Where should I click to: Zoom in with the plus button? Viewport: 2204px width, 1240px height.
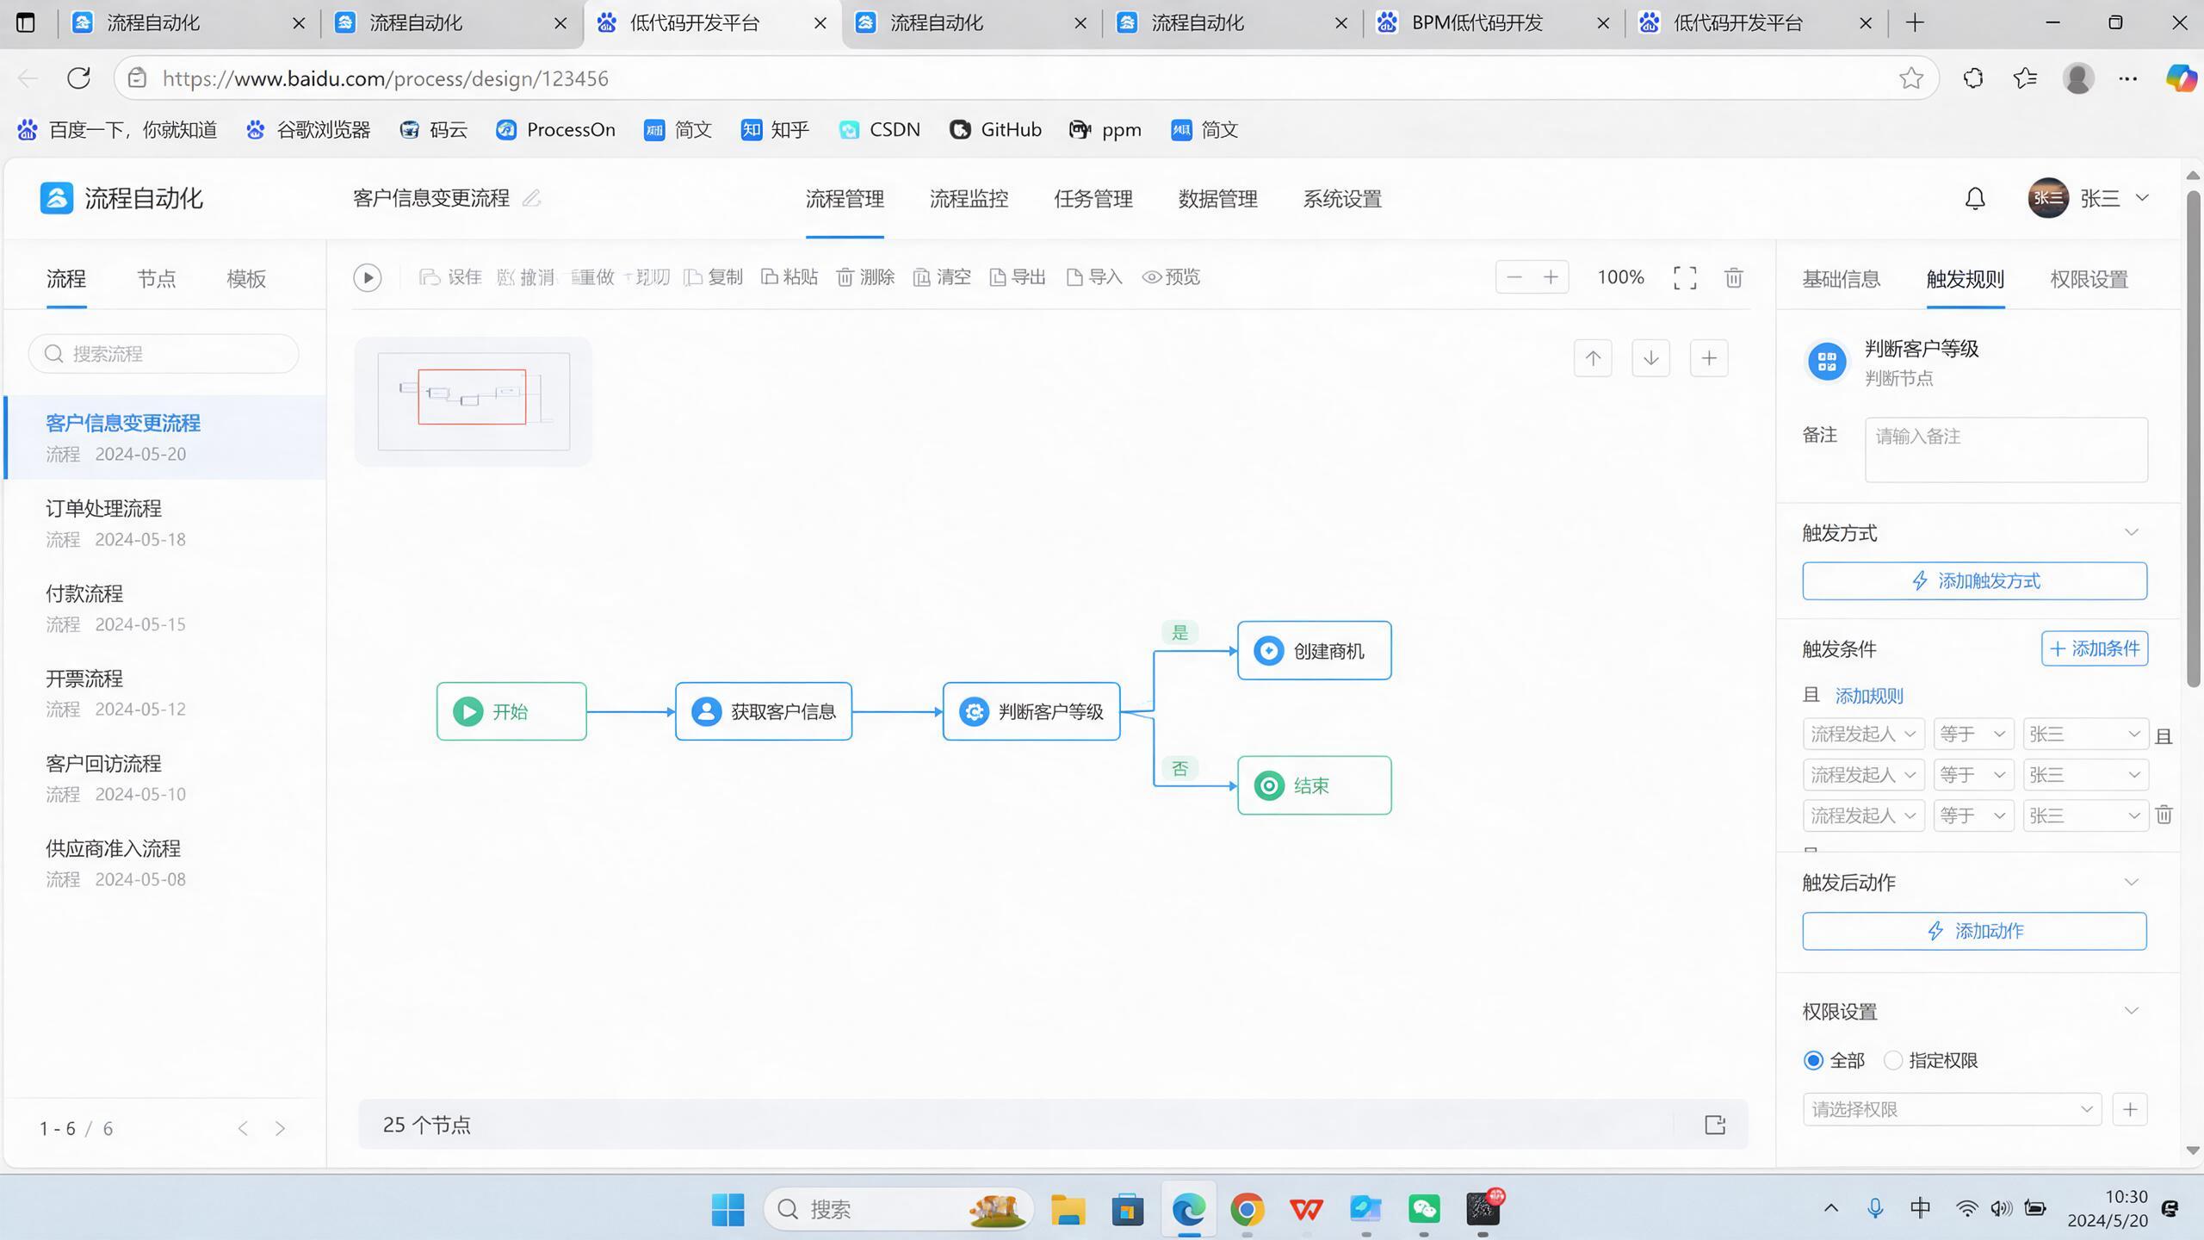[1551, 277]
